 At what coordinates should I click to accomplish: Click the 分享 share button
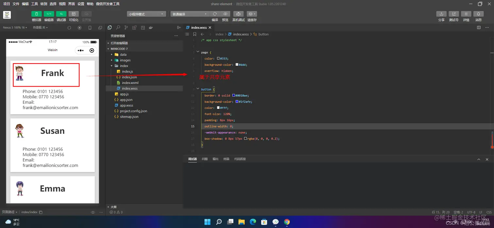click(441, 14)
